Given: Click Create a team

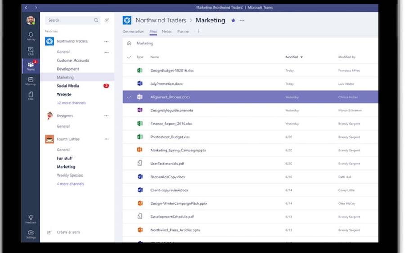Looking at the screenshot, I should (68, 232).
